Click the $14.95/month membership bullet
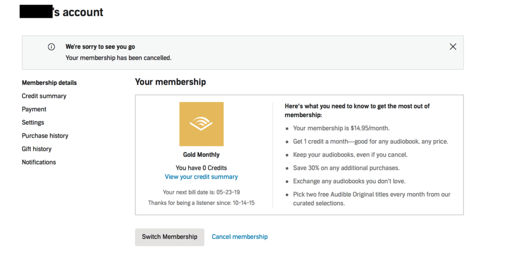The width and height of the screenshot is (505, 255). 341,128
